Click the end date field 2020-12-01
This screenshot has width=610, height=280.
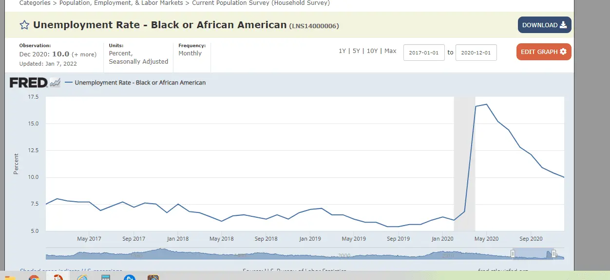pyautogui.click(x=476, y=52)
